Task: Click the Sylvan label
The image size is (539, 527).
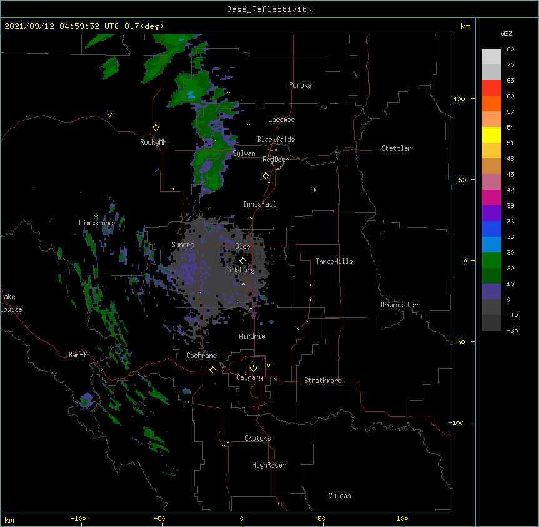Action: click(x=244, y=153)
